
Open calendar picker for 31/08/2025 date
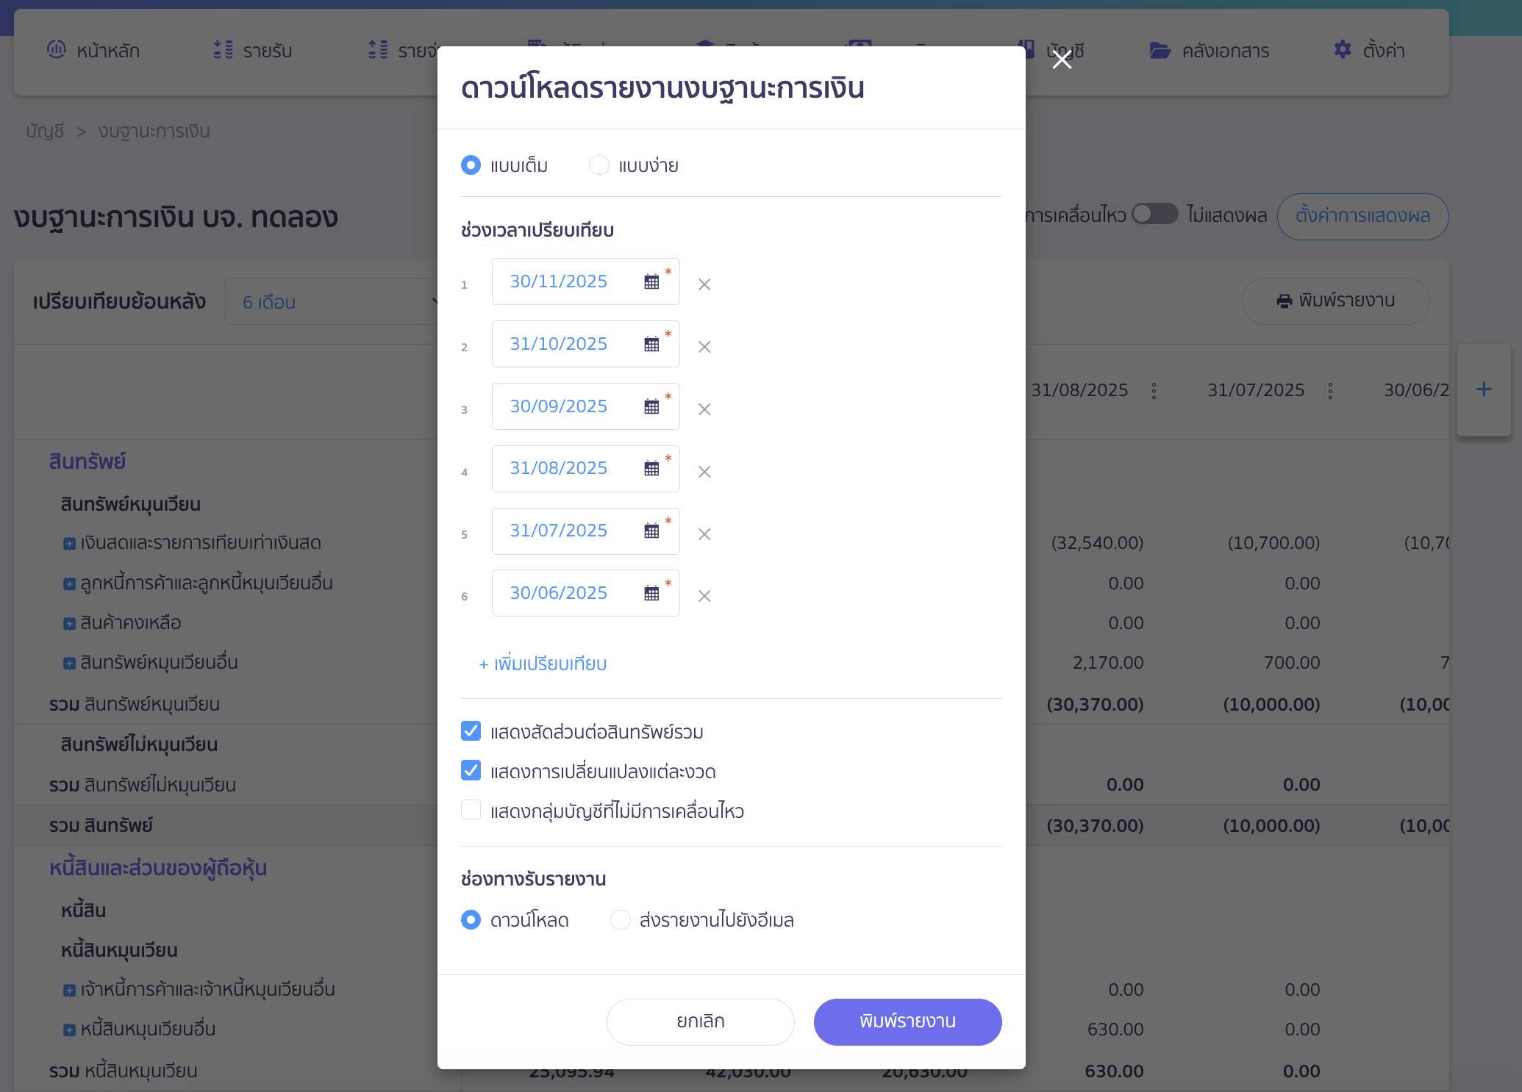[651, 469]
